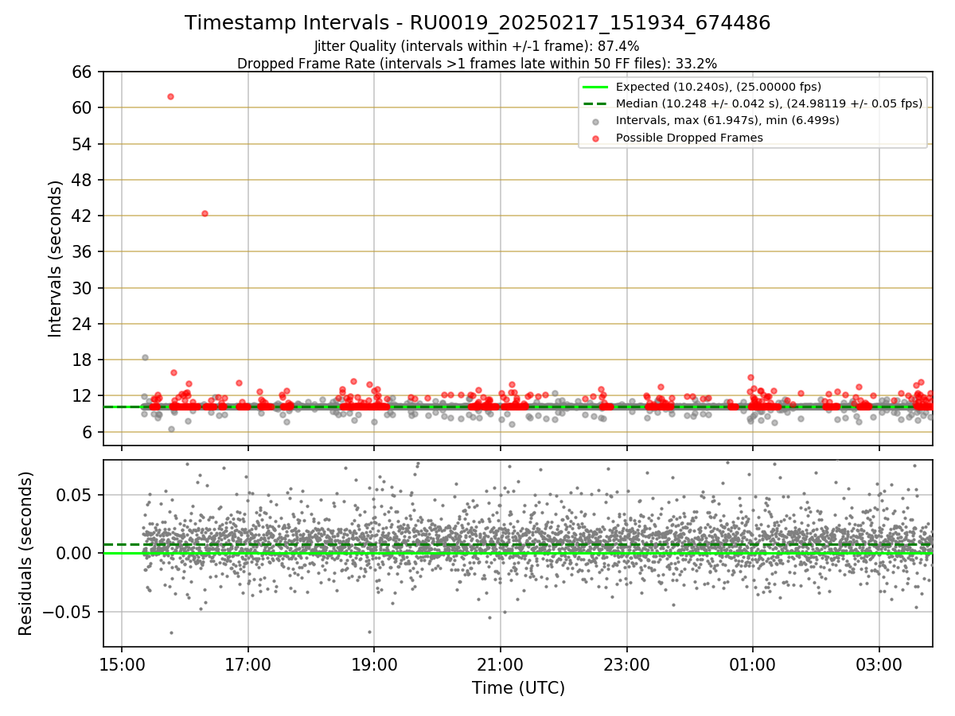Viewport: 955px width, 716px height.
Task: Click the '19:00' time tick label
Action: (374, 663)
